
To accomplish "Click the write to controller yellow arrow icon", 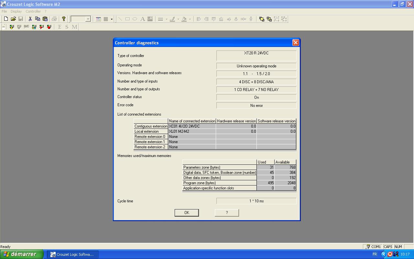I will click(x=12, y=27).
